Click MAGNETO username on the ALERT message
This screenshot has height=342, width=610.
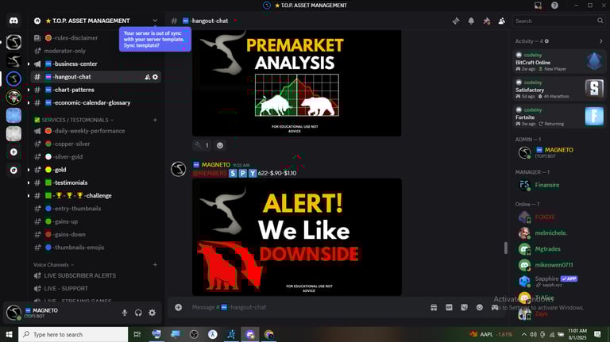[216, 165]
